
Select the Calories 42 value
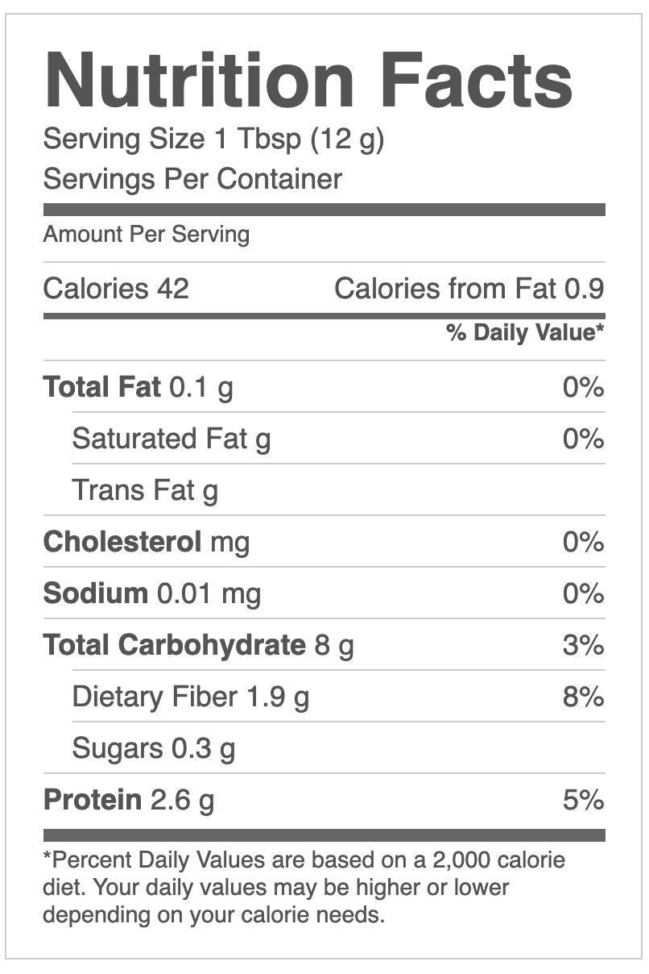pyautogui.click(x=116, y=289)
